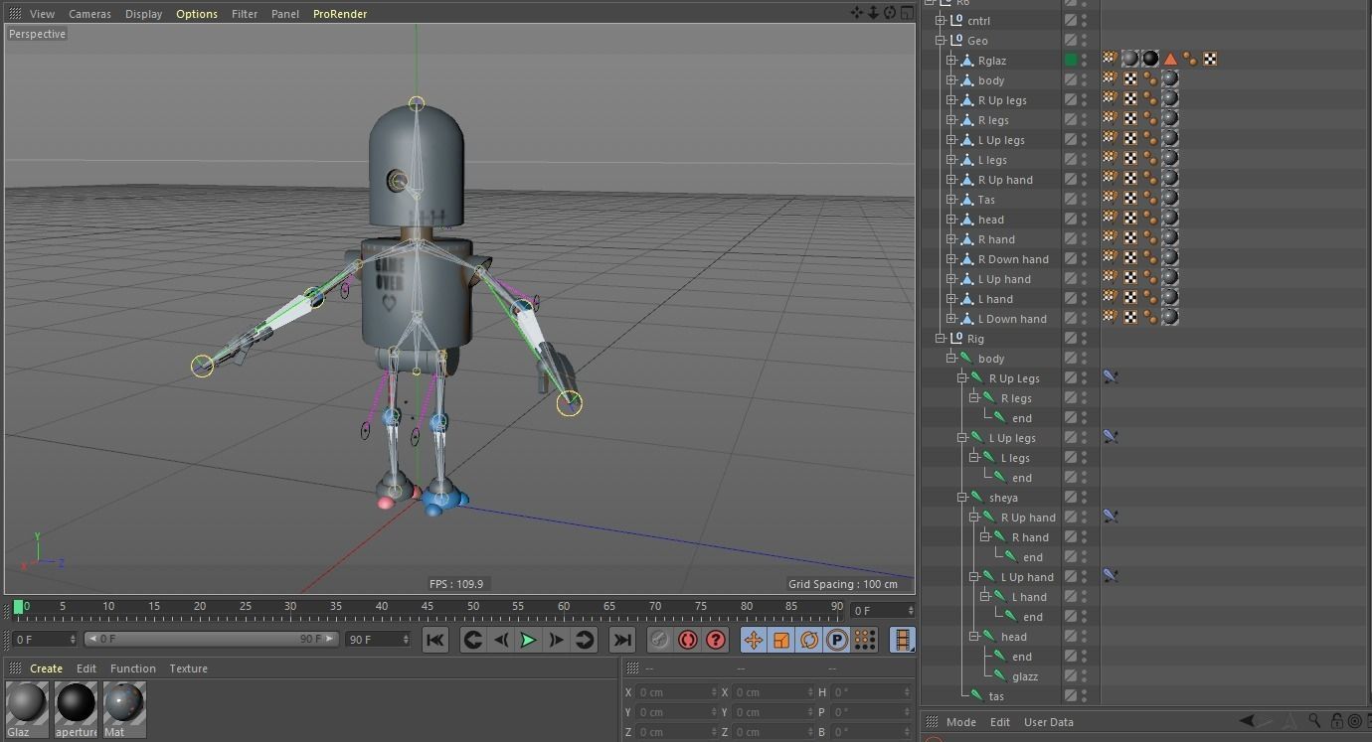Go to previous key button
The height and width of the screenshot is (742, 1372).
(473, 640)
